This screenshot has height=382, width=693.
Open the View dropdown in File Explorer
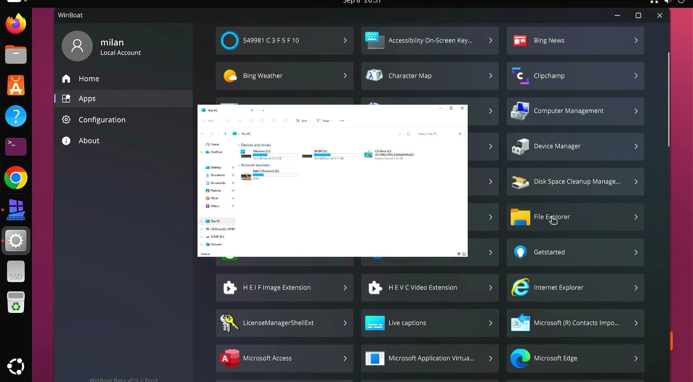tap(325, 121)
